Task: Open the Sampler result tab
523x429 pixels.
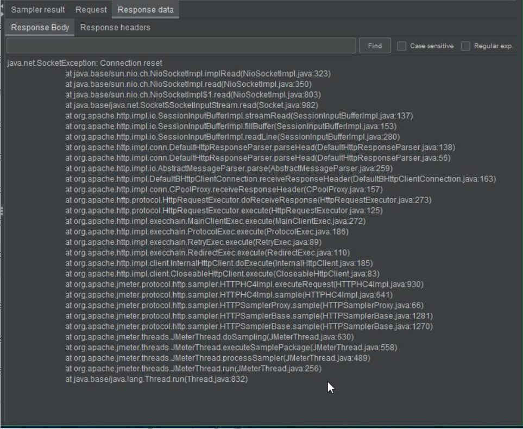Action: point(37,10)
